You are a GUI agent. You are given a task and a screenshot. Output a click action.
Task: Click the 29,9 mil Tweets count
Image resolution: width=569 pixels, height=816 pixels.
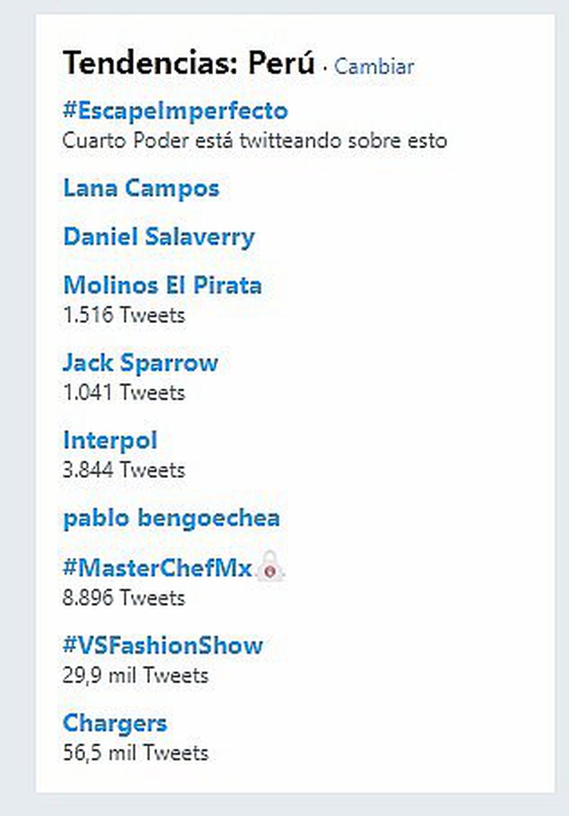pyautogui.click(x=135, y=675)
